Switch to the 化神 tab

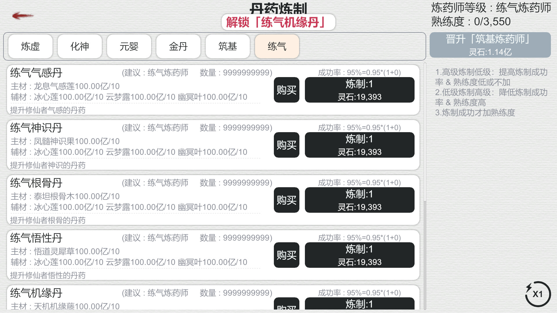[x=79, y=46]
